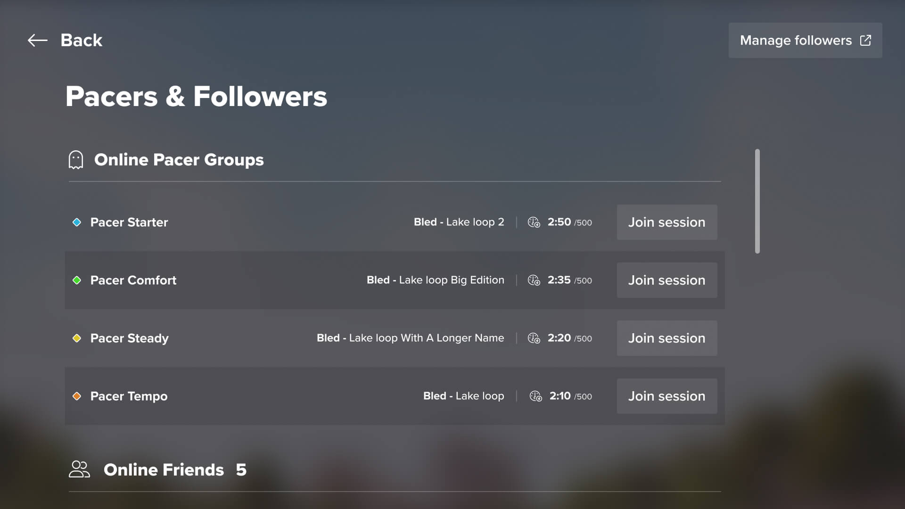Image resolution: width=905 pixels, height=509 pixels.
Task: Click the pace clock icon beside 2:50 /500
Action: click(x=534, y=222)
